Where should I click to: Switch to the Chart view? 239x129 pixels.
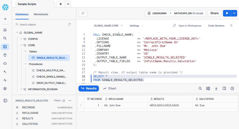pos(110,88)
